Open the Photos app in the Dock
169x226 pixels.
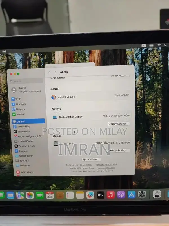coord(30,195)
